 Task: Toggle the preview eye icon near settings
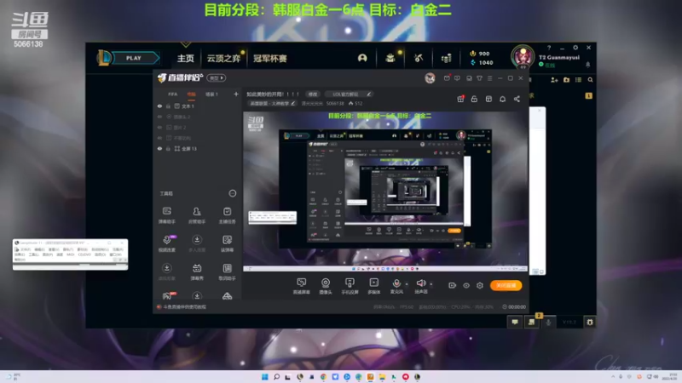click(x=465, y=285)
